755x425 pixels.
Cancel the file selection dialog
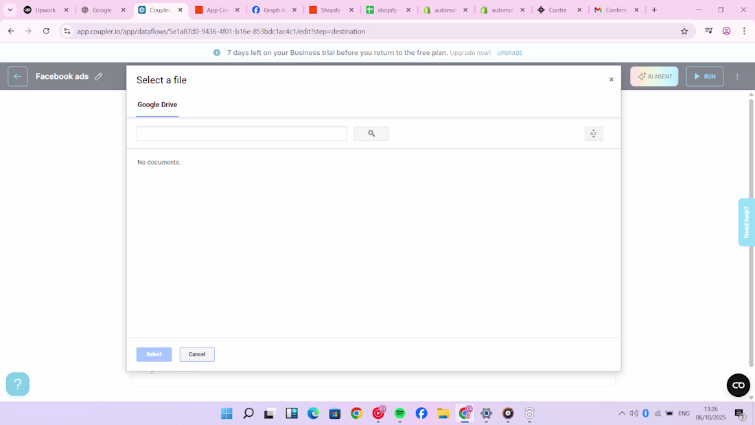click(197, 354)
